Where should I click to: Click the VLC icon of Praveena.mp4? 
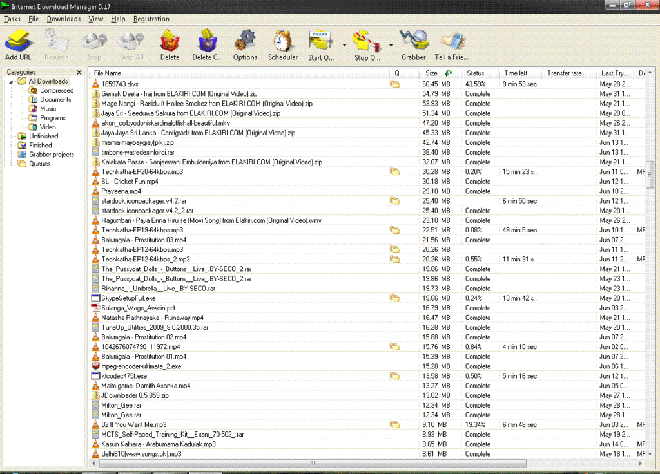95,191
